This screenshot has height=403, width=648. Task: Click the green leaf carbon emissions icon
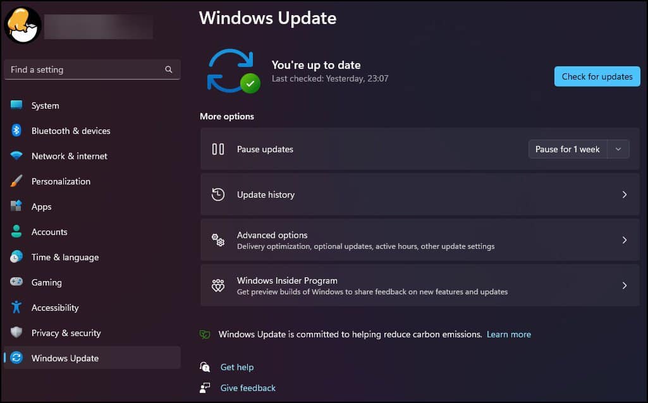click(205, 334)
